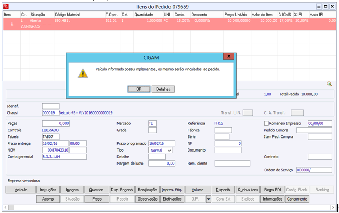This screenshot has width=339, height=213.
Task: Open the Tipo dropdown showing Normal
Action: point(160,150)
